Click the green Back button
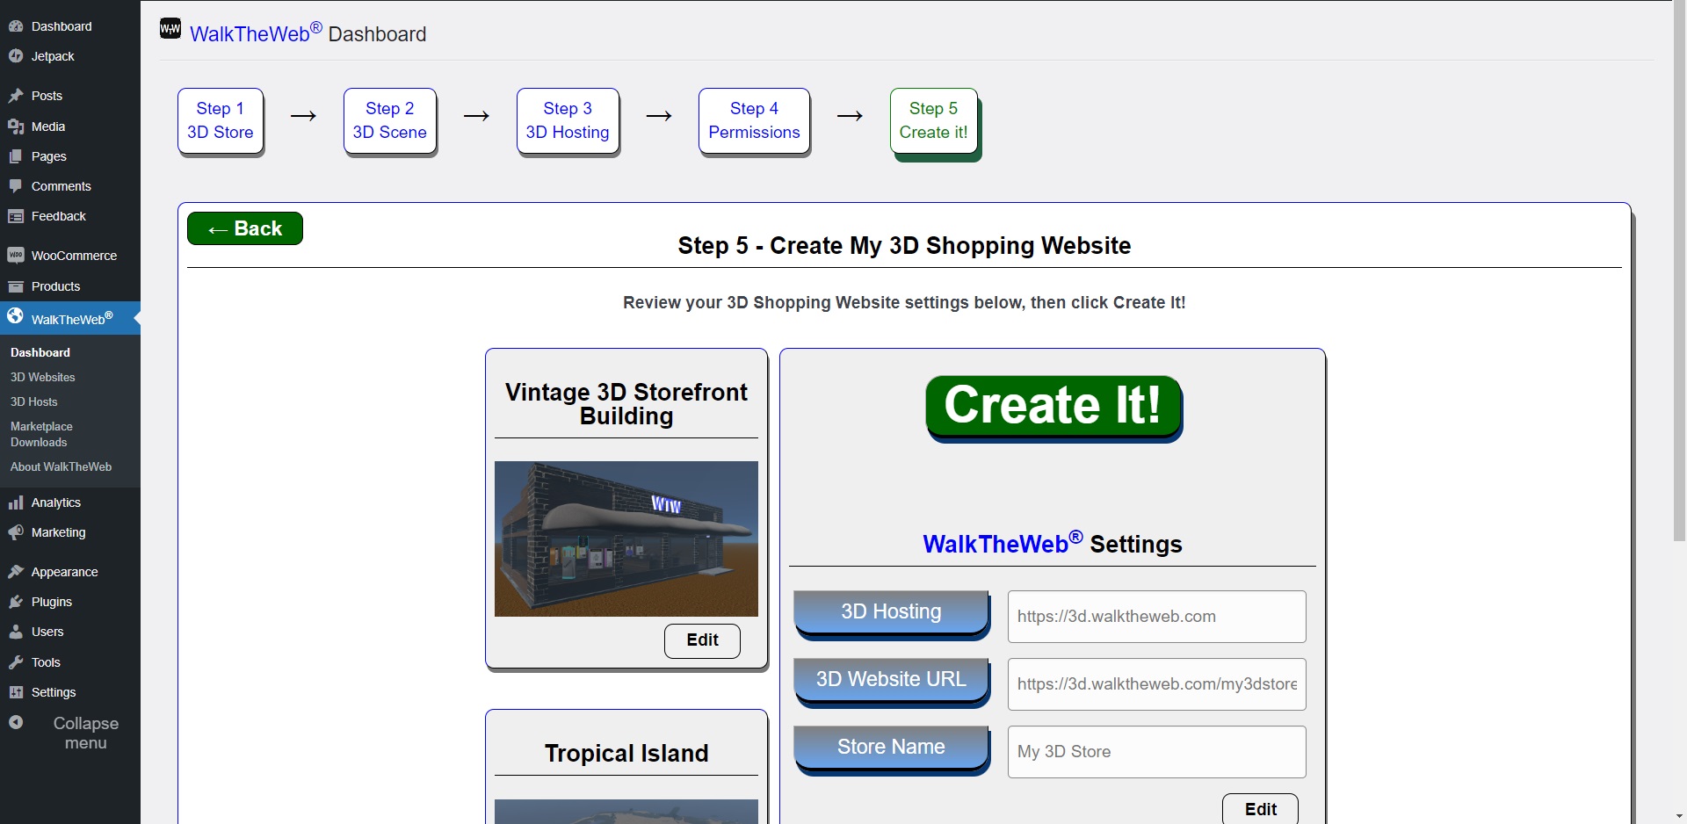This screenshot has width=1687, height=824. click(x=245, y=228)
